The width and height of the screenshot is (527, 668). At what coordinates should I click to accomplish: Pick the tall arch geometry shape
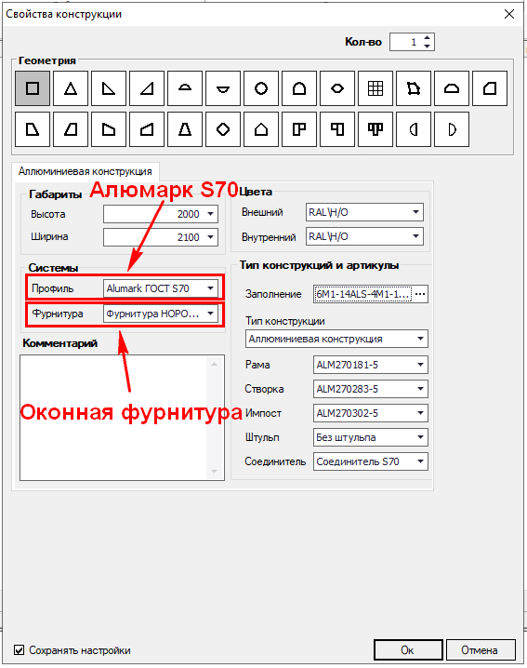coord(299,88)
